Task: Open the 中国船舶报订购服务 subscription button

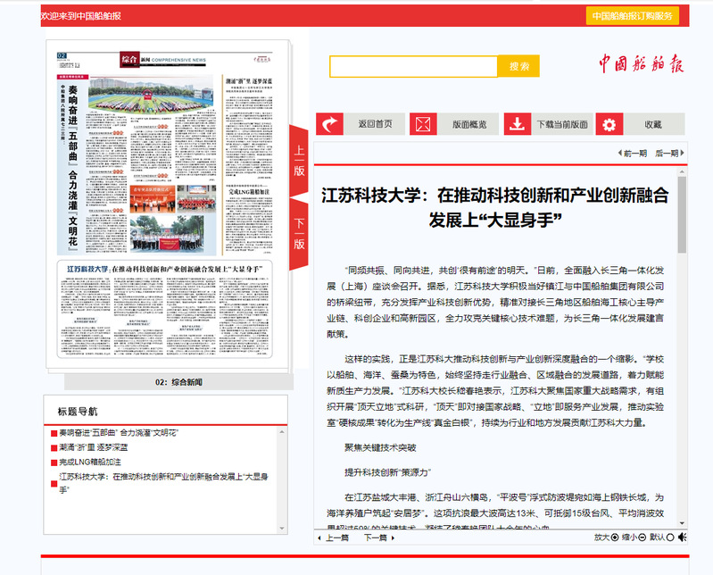Action: click(x=633, y=16)
